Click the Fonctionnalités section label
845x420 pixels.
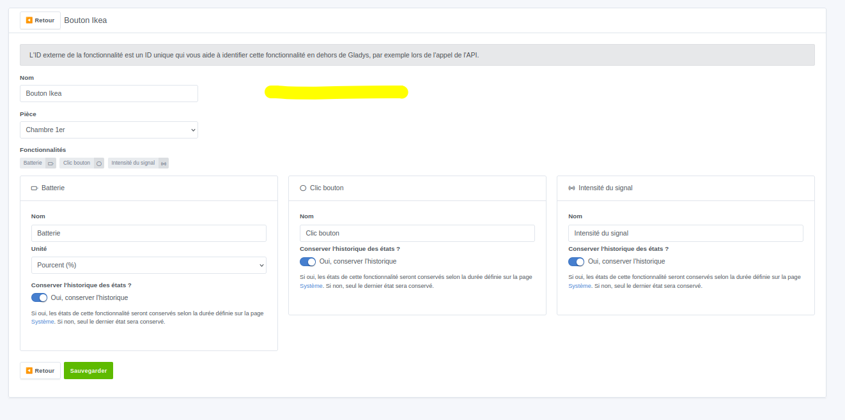(x=43, y=149)
